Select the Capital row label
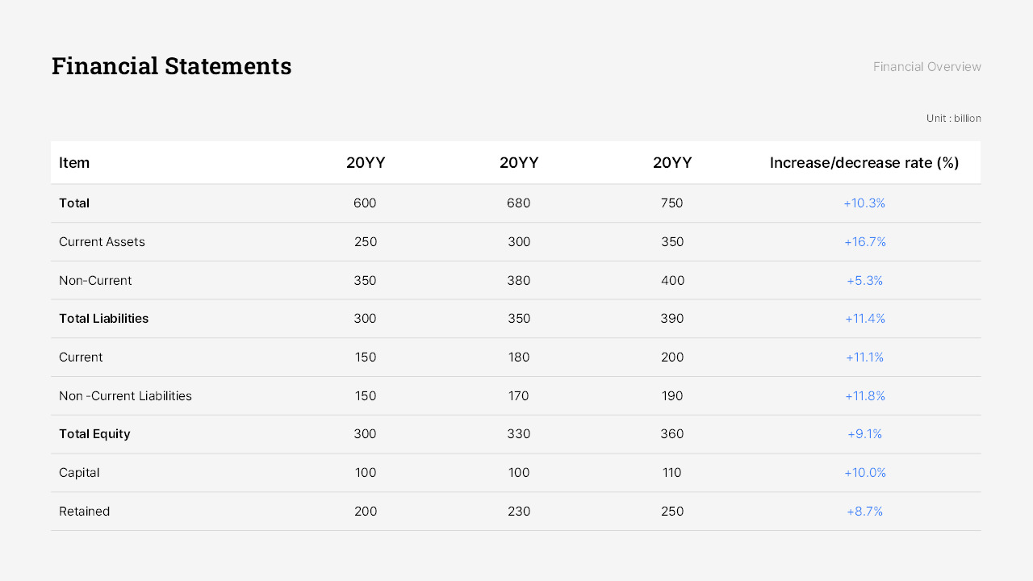Image resolution: width=1033 pixels, height=581 pixels. pos(79,473)
